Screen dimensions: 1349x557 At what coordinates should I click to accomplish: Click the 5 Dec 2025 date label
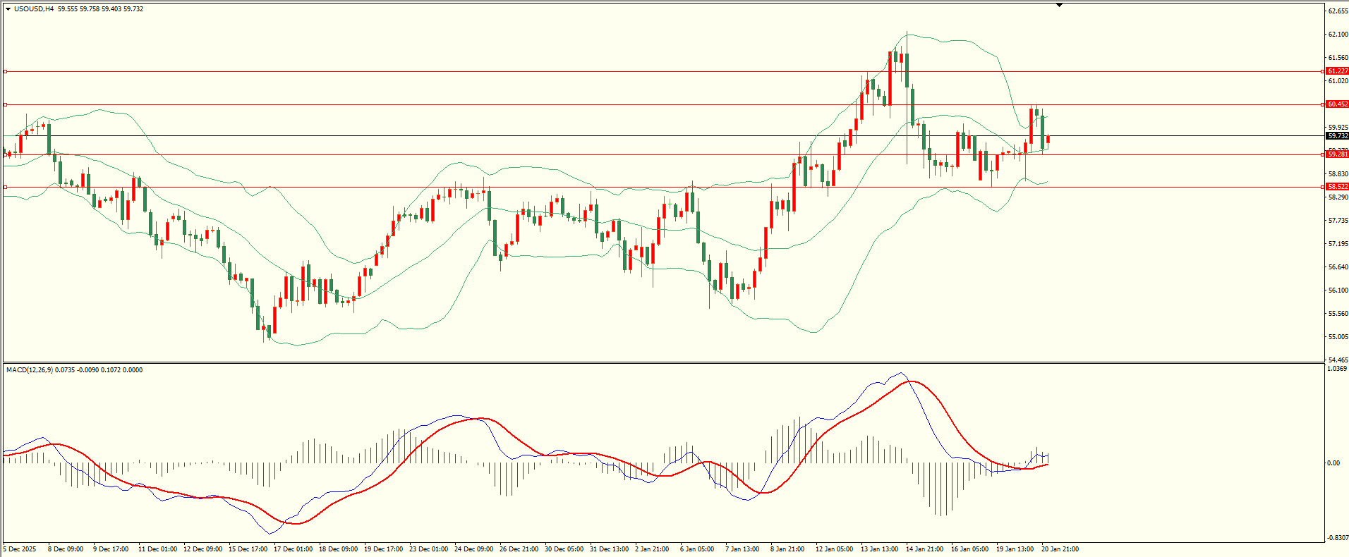pos(20,549)
